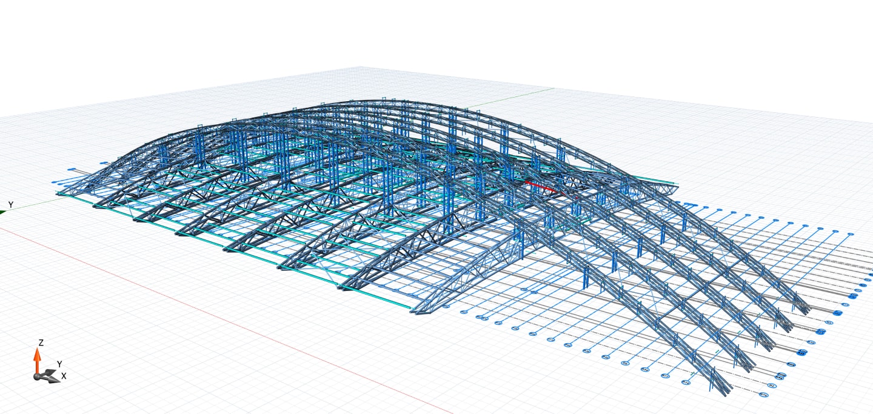Viewport: 873px width, 414px height.
Task: Select the red highlighted member in the roof
Action: point(540,186)
